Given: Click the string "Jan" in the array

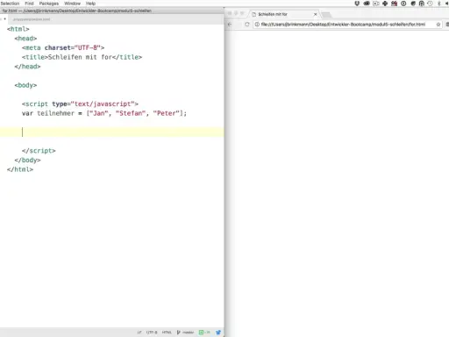Looking at the screenshot, I should tap(98, 113).
